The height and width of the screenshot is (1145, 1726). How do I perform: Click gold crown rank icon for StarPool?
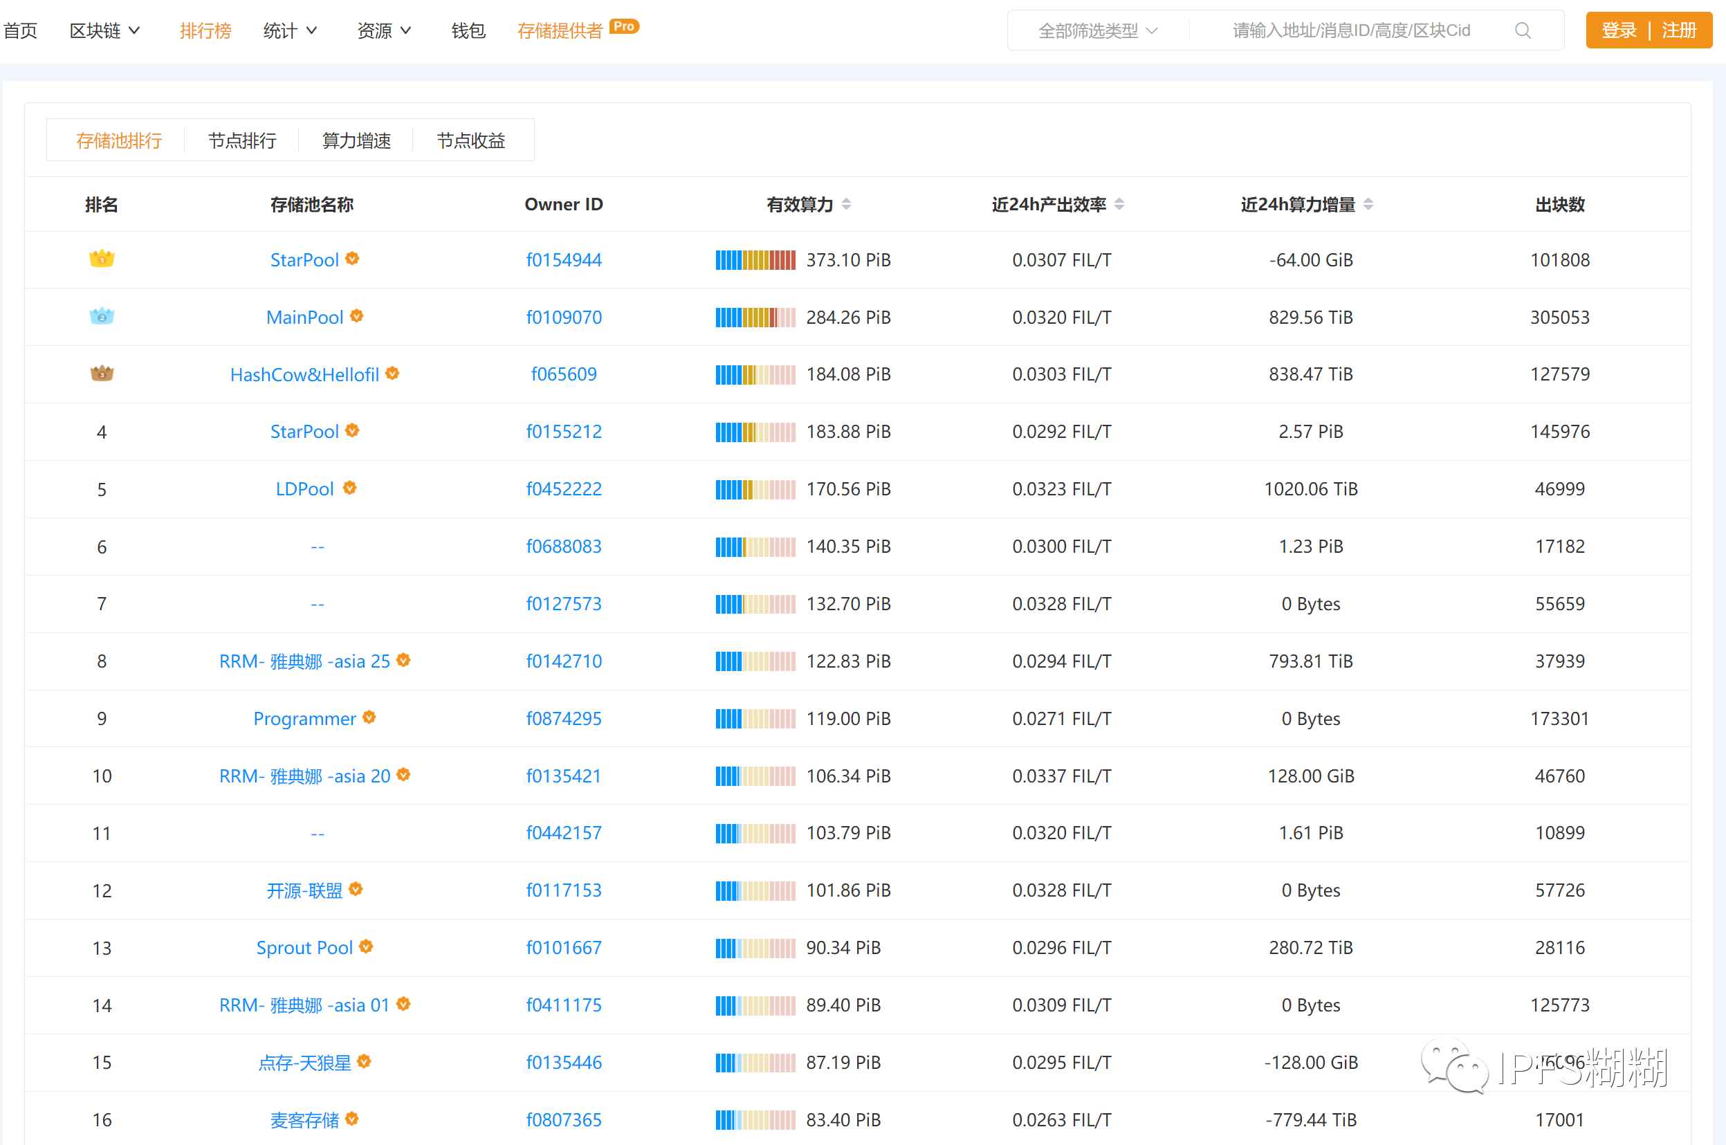point(102,259)
